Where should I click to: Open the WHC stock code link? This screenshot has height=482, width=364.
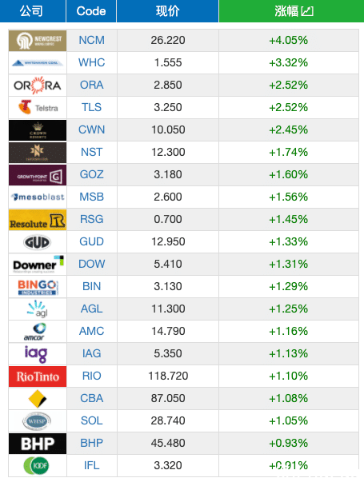pyautogui.click(x=92, y=62)
